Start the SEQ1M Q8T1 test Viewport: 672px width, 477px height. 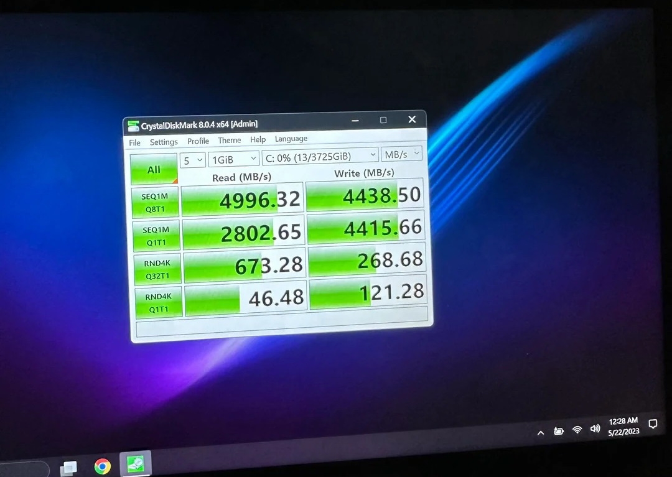155,203
